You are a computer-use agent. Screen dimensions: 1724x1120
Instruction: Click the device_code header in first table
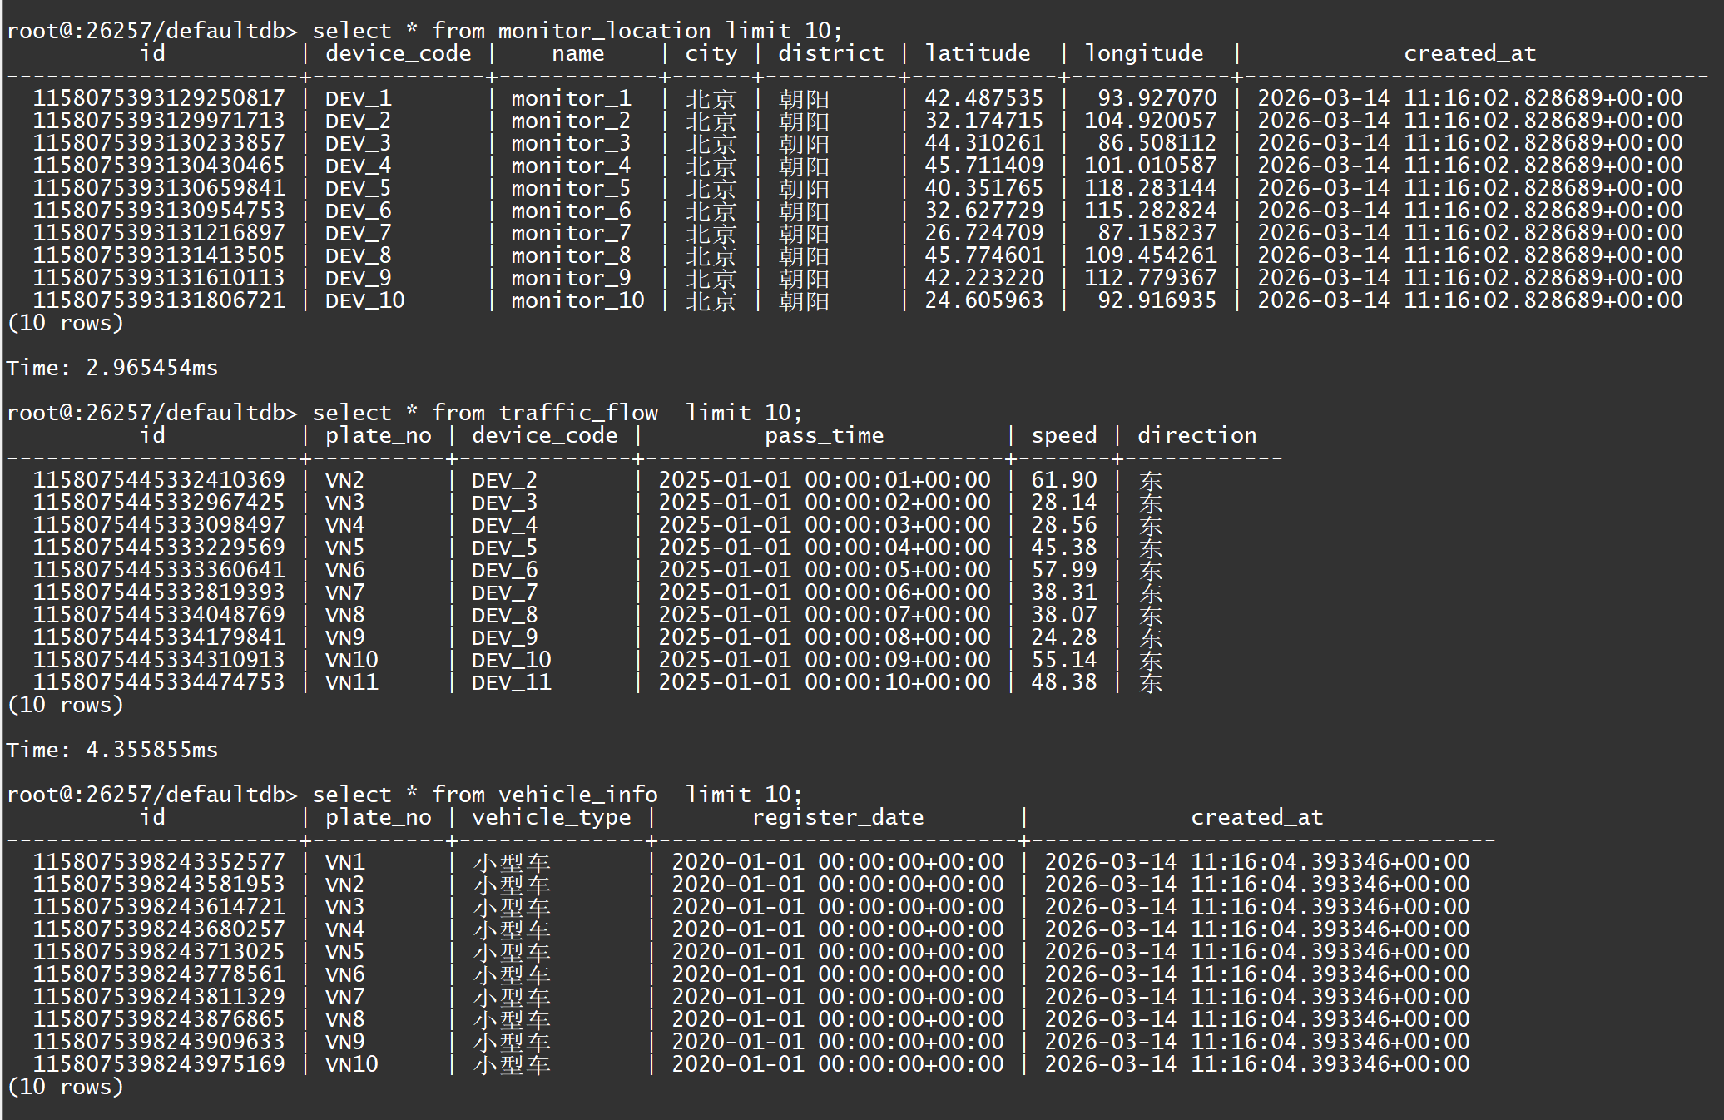(398, 53)
